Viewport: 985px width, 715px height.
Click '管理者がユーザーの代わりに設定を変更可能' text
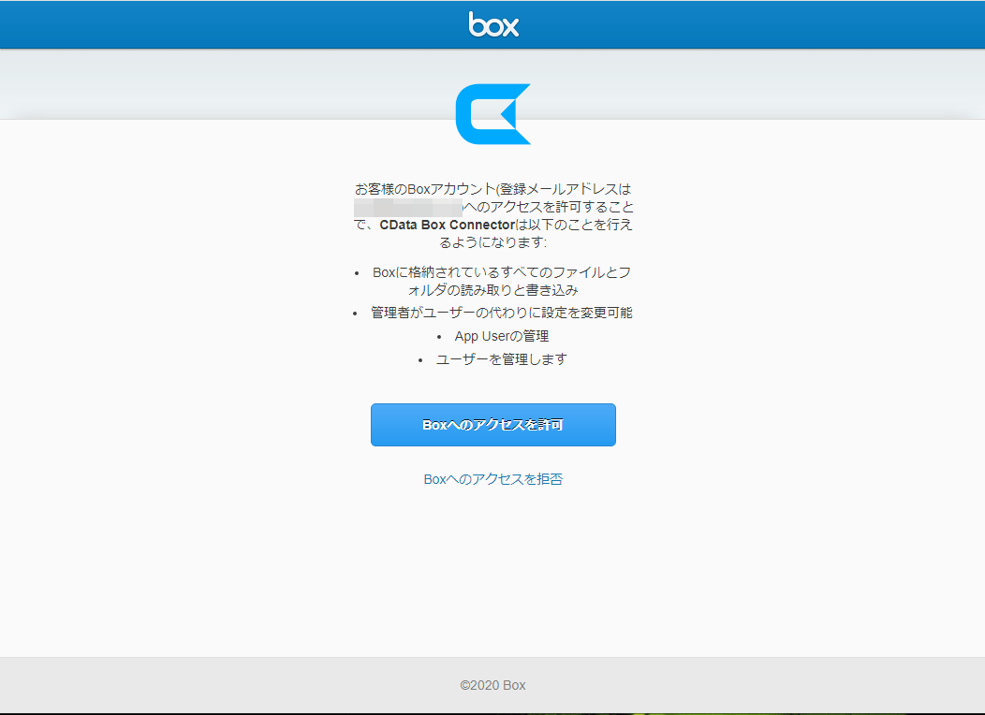pos(501,313)
